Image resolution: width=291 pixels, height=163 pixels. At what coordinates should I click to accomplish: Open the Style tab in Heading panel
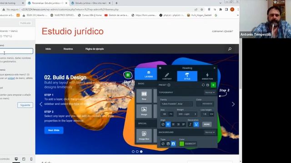[187, 76]
